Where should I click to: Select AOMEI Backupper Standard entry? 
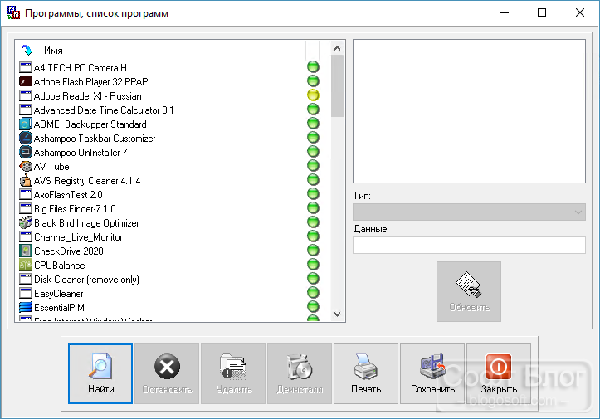click(90, 124)
